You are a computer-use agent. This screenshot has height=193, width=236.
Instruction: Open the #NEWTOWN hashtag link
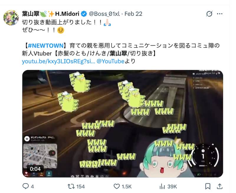point(46,46)
